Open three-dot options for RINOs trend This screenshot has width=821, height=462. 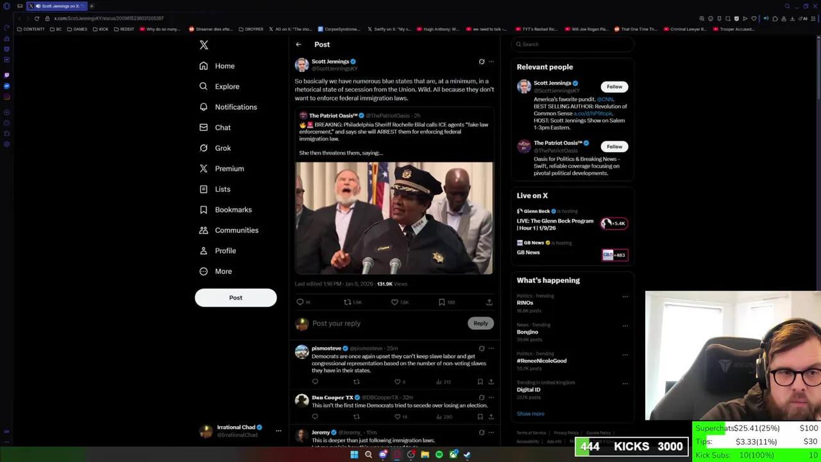click(625, 296)
